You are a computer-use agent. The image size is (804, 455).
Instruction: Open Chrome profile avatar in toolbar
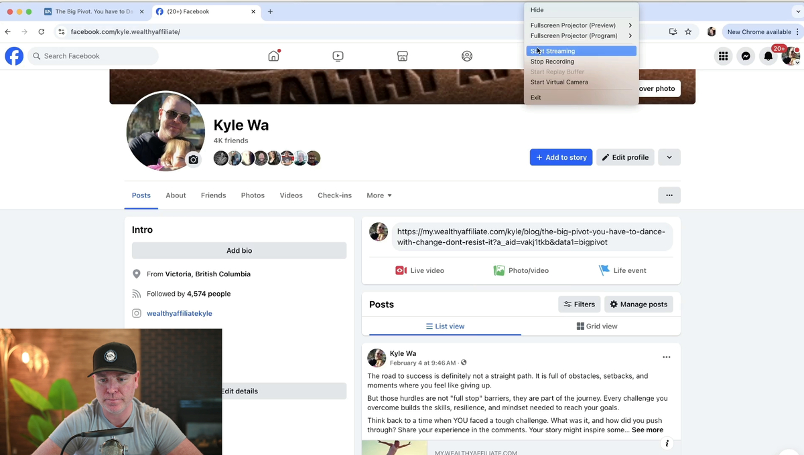(712, 31)
